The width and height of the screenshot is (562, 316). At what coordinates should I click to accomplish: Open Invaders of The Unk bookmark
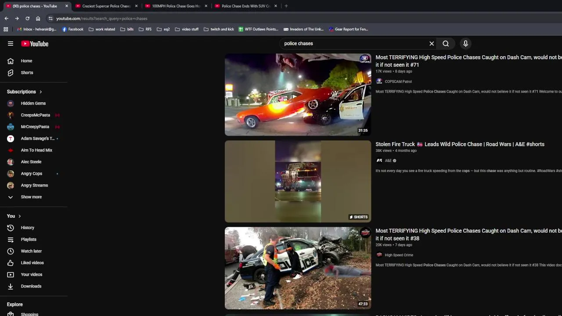[x=303, y=29]
